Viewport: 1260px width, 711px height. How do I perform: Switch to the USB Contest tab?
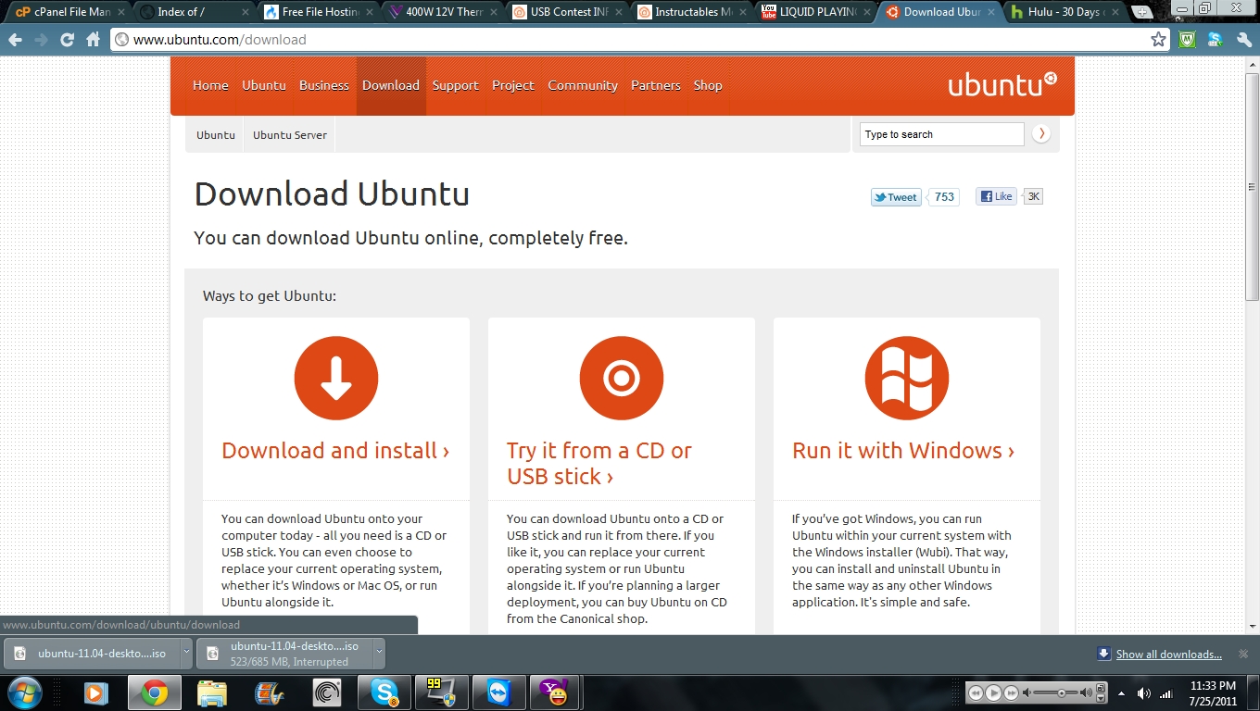pos(565,12)
